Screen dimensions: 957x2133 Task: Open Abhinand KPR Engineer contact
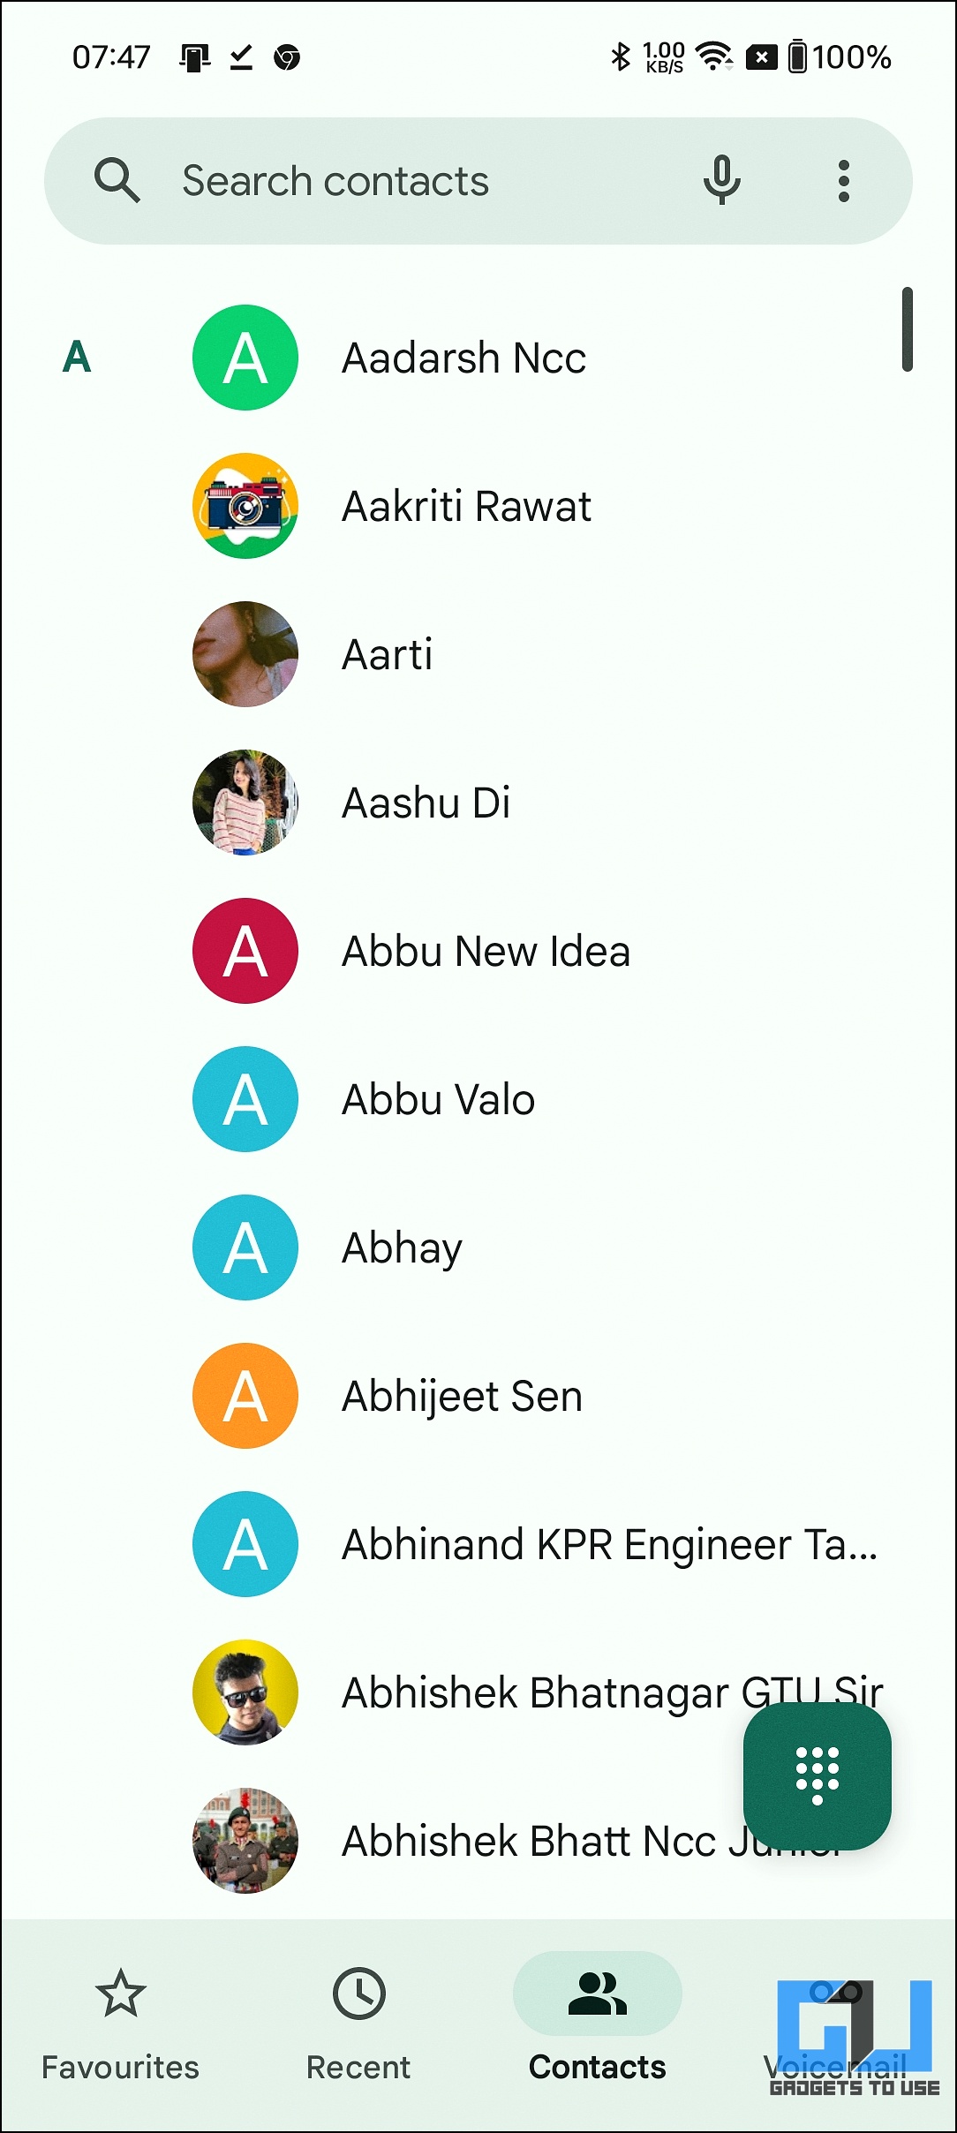609,1544
